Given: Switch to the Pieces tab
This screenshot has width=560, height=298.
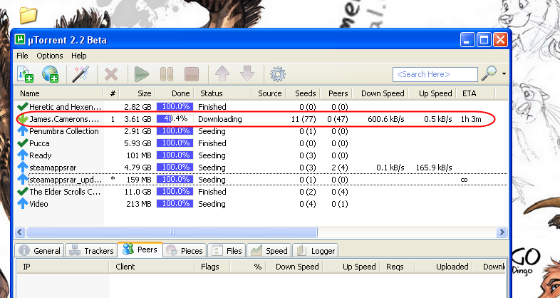Looking at the screenshot, I should click(x=185, y=250).
